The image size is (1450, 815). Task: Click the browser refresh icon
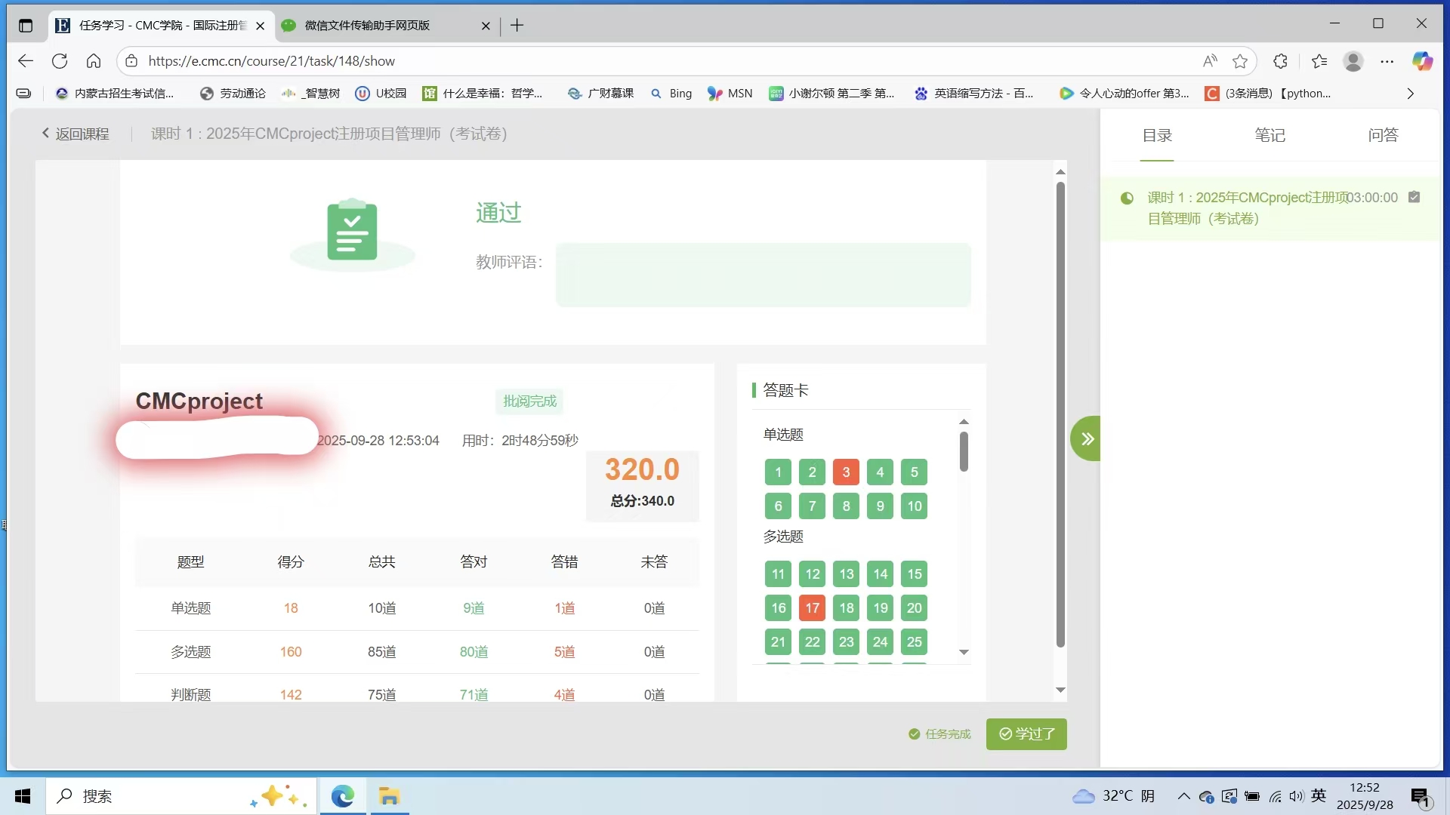point(60,61)
